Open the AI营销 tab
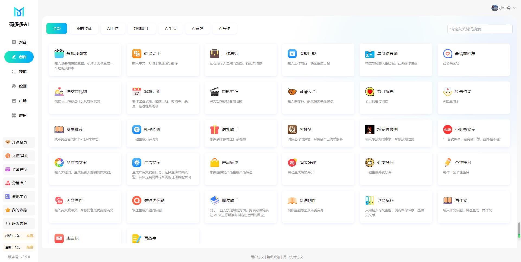The height and width of the screenshot is (262, 521). point(198,28)
